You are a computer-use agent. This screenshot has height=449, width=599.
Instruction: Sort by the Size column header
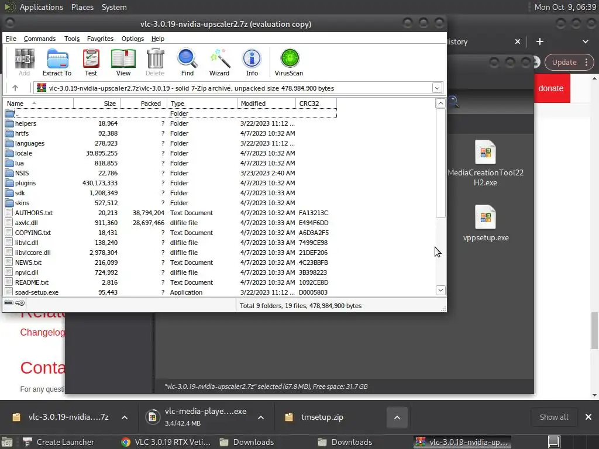point(97,103)
